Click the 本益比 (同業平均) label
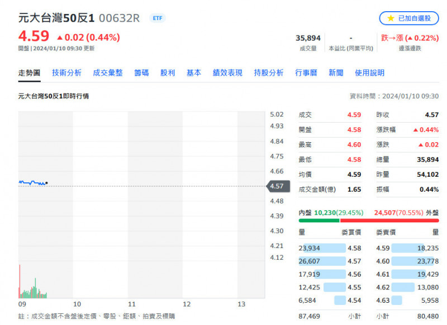 (351, 48)
